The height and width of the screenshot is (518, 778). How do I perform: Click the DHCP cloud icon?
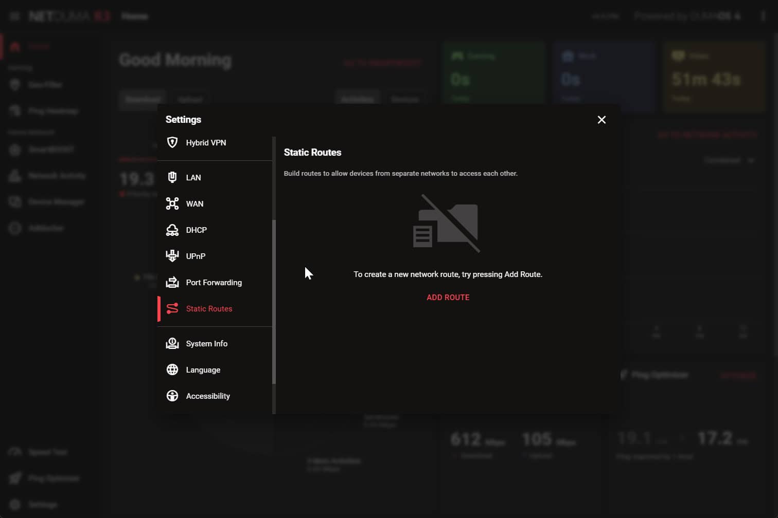click(x=172, y=230)
